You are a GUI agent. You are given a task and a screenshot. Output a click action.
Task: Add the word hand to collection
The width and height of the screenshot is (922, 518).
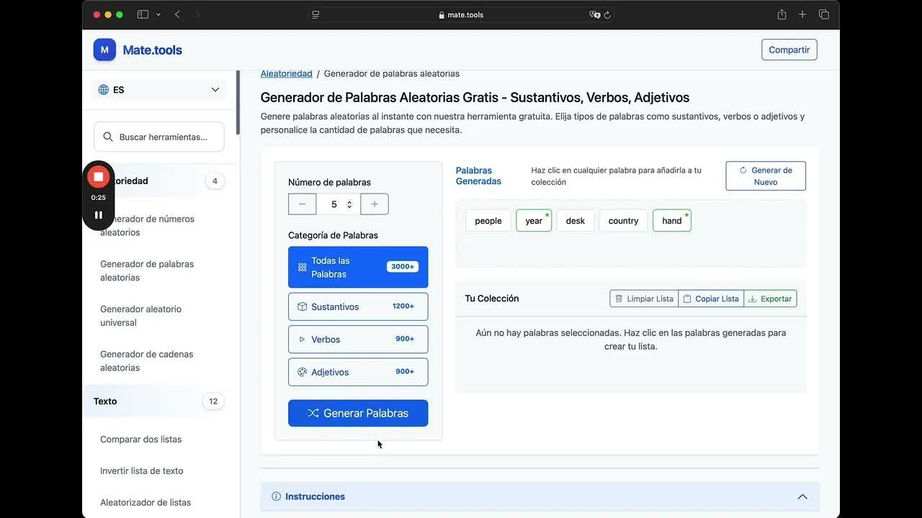pyautogui.click(x=672, y=221)
